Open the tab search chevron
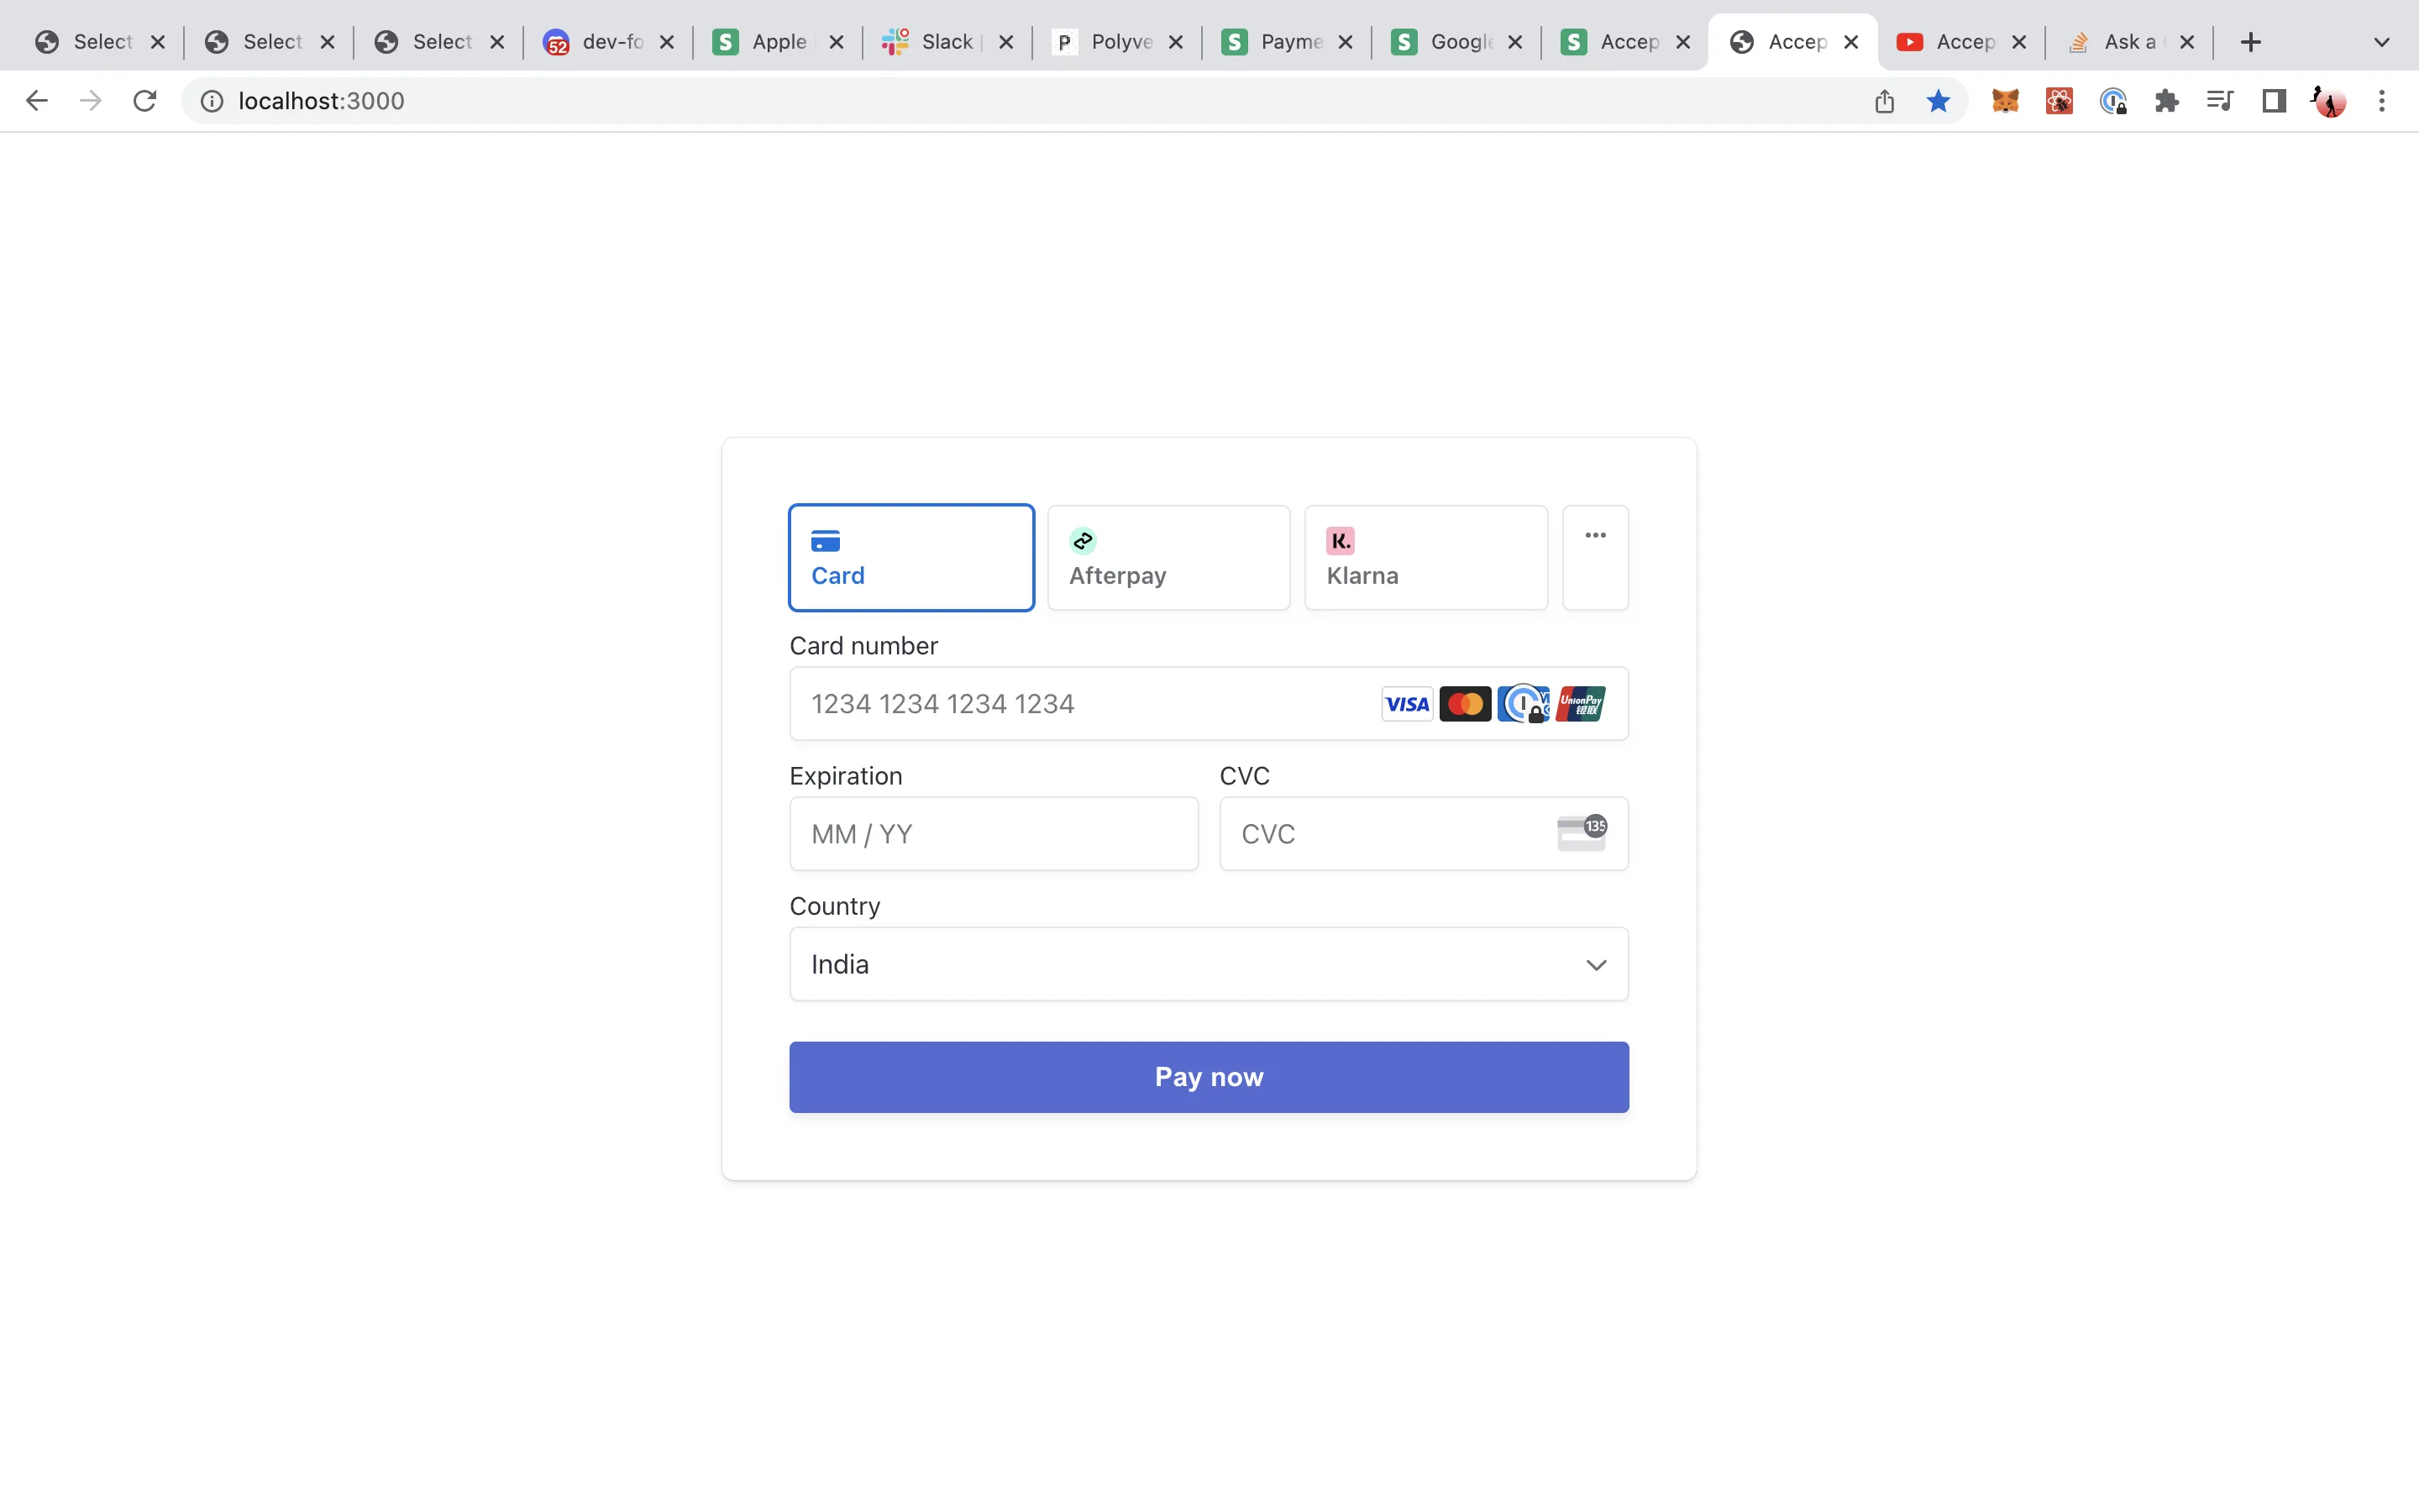2419x1512 pixels. pos(2382,42)
